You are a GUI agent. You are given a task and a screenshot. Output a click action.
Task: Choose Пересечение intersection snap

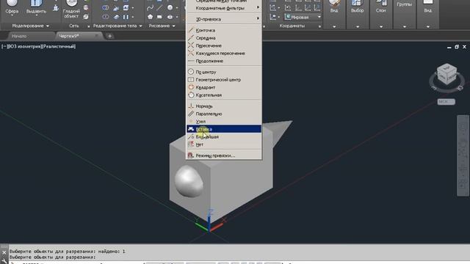[x=223, y=45]
